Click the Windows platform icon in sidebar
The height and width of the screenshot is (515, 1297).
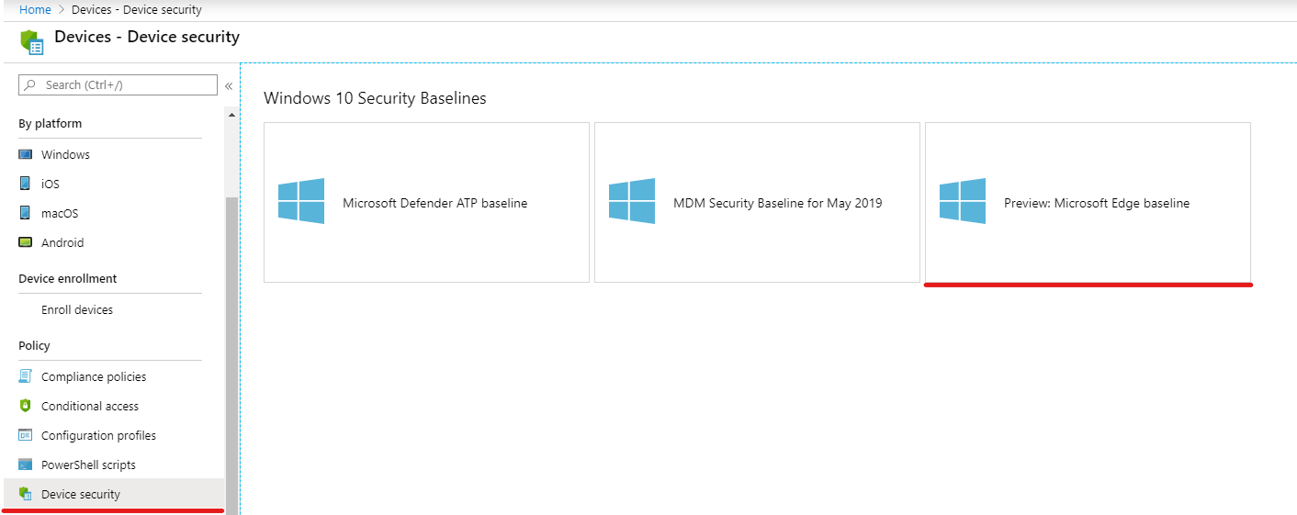coord(26,154)
